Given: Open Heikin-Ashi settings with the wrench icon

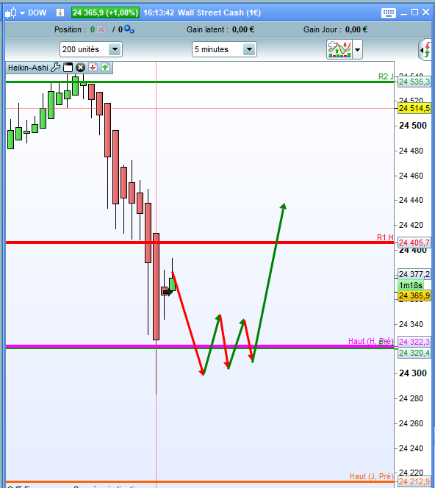Looking at the screenshot, I should pos(55,67).
